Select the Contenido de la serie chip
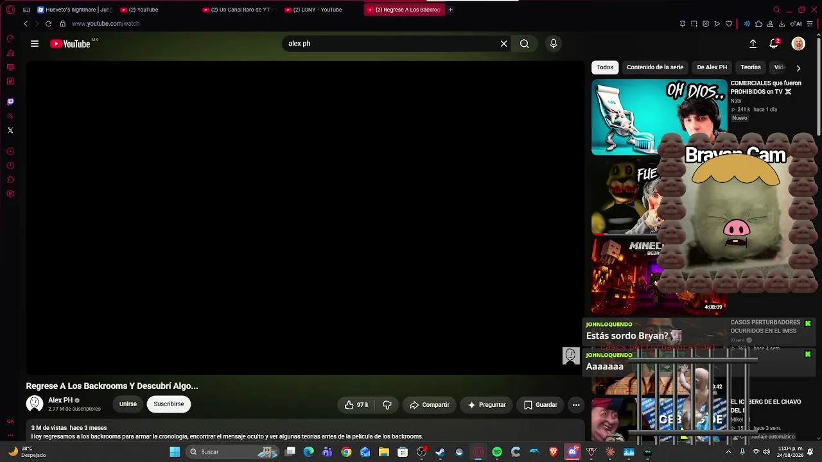This screenshot has height=462, width=822. pos(655,67)
